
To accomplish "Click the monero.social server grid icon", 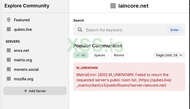I will (9, 70).
